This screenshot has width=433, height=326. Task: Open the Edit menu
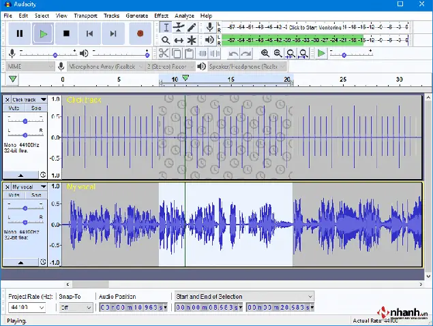[x=23, y=16]
